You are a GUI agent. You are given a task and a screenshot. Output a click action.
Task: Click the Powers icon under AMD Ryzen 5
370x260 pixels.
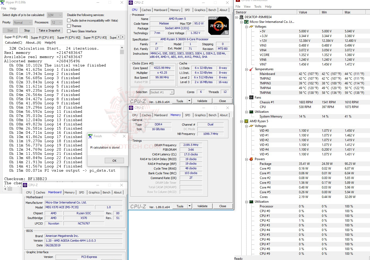(x=251, y=159)
